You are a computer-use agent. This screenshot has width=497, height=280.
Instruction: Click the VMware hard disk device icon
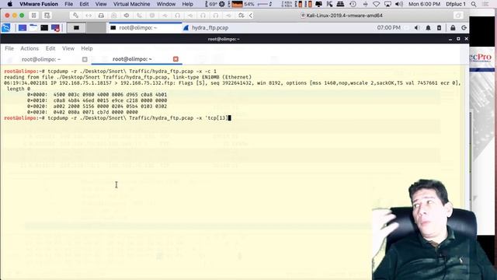pyautogui.click(x=101, y=16)
